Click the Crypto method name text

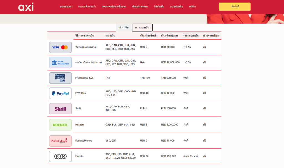tap(80, 156)
